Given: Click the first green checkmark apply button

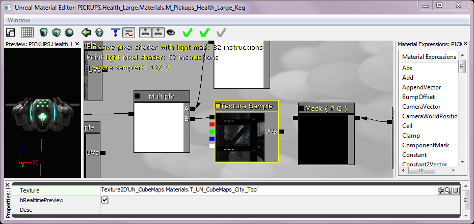Looking at the screenshot, I should tap(187, 33).
